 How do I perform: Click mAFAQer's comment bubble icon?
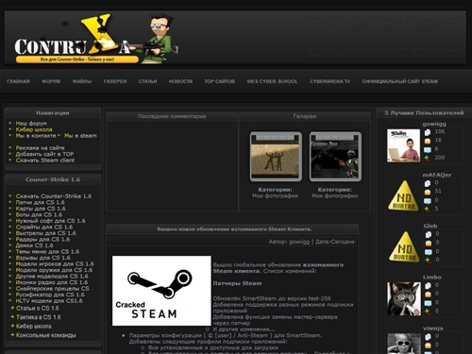428,200
